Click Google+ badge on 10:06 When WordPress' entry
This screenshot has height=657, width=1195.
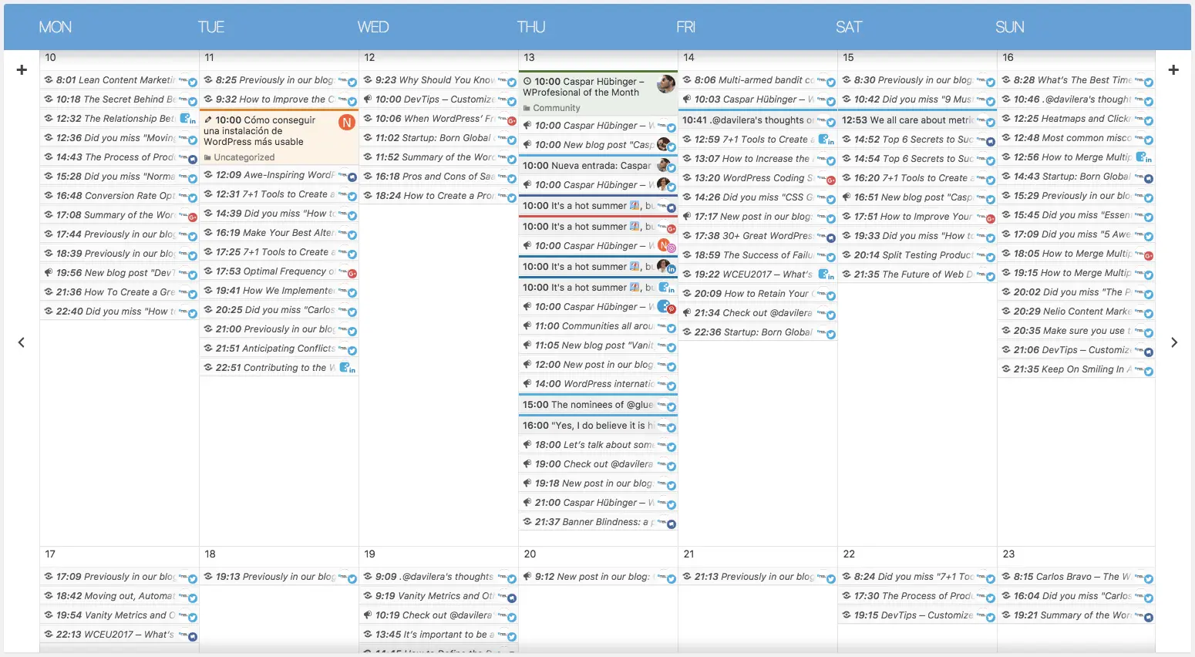tap(512, 120)
